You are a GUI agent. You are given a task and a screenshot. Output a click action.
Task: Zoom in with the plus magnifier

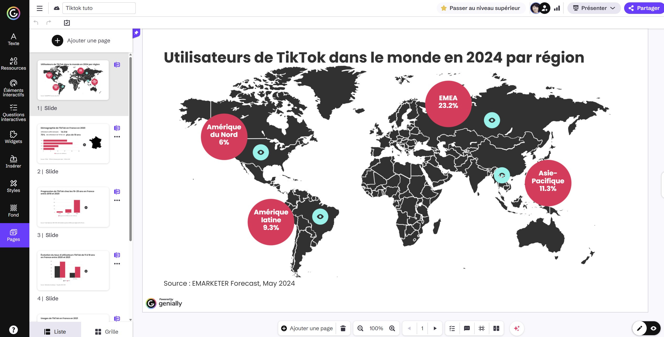[392, 328]
